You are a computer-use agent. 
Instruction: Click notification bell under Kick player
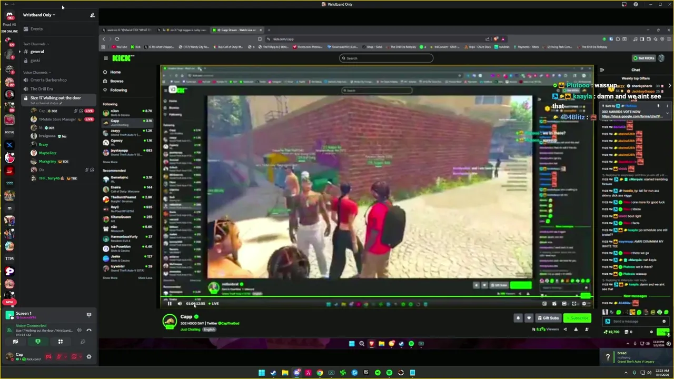click(x=518, y=318)
